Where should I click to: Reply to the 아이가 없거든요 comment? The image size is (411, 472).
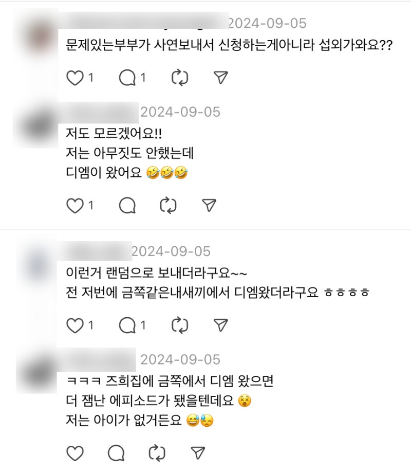pyautogui.click(x=117, y=452)
